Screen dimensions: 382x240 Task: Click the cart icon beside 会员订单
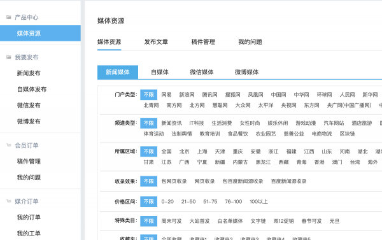click(9, 145)
